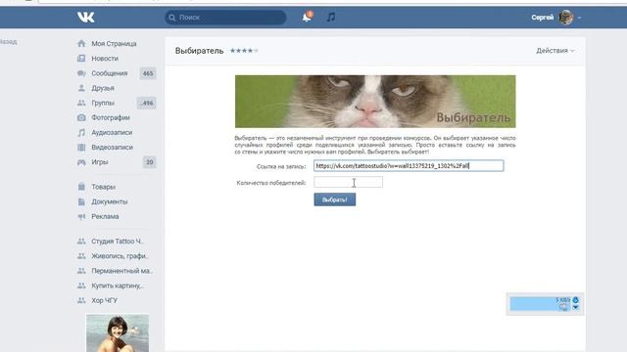Open Моя Страница menu item
The height and width of the screenshot is (352, 627).
(114, 43)
